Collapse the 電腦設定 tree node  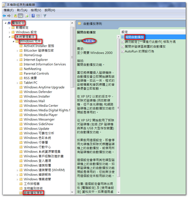(x=5, y=23)
